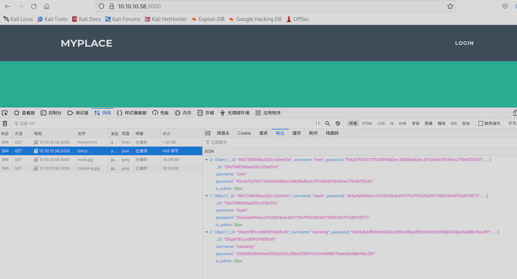Select the CSS filter toggle
The image size is (517, 279).
click(381, 123)
